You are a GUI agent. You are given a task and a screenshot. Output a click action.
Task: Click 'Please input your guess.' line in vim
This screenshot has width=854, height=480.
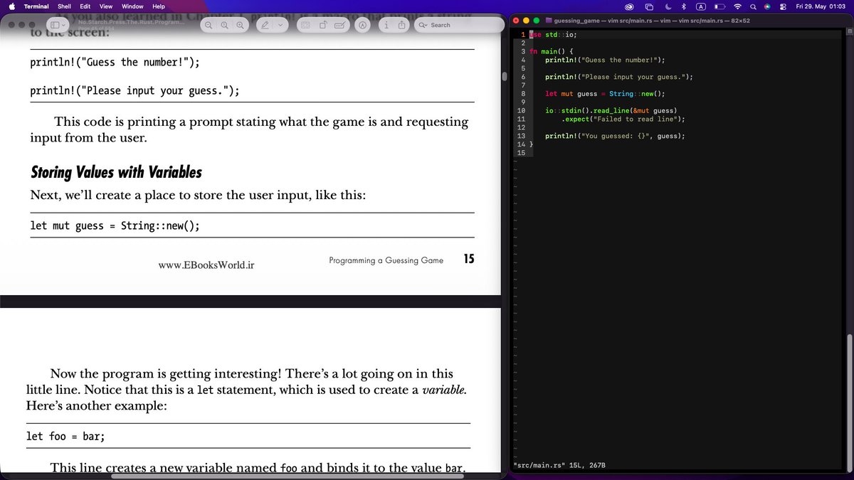click(x=619, y=77)
